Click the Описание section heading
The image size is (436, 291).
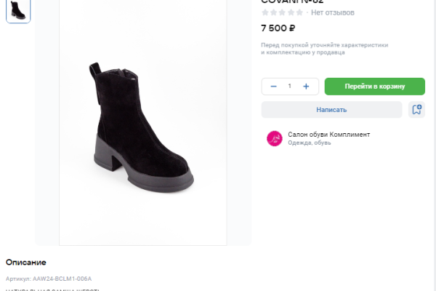26,262
